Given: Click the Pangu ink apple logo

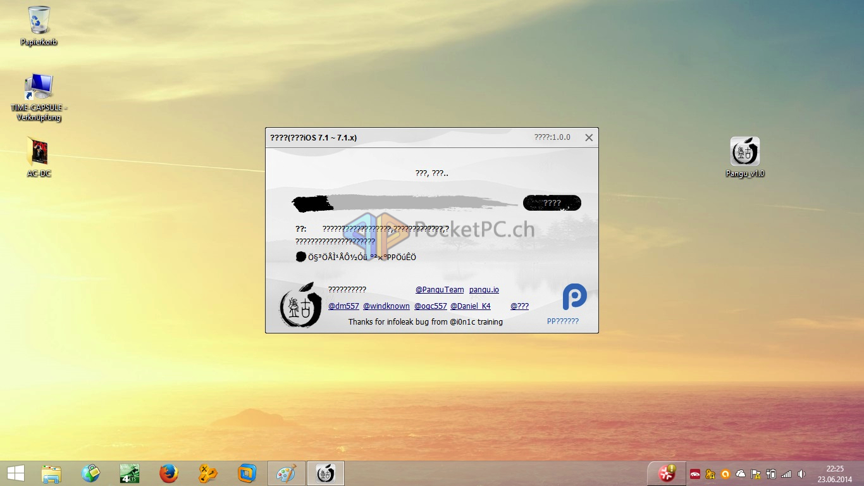Looking at the screenshot, I should 300,305.
